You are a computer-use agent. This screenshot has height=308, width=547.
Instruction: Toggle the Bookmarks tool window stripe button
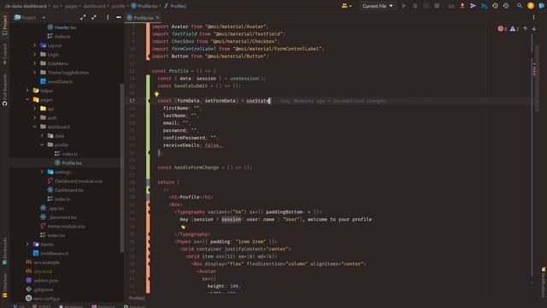[4, 252]
